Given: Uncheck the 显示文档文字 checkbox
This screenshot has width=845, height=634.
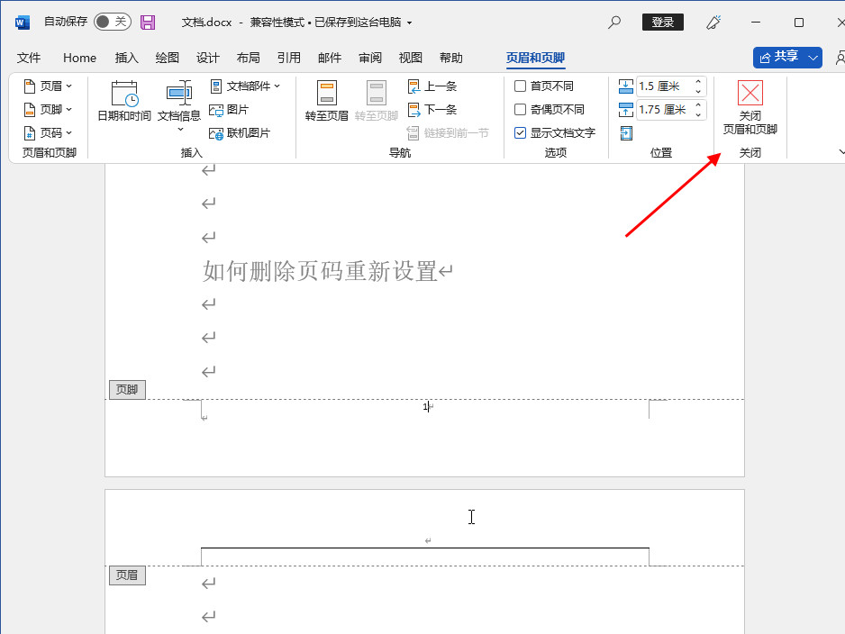Looking at the screenshot, I should click(x=520, y=133).
